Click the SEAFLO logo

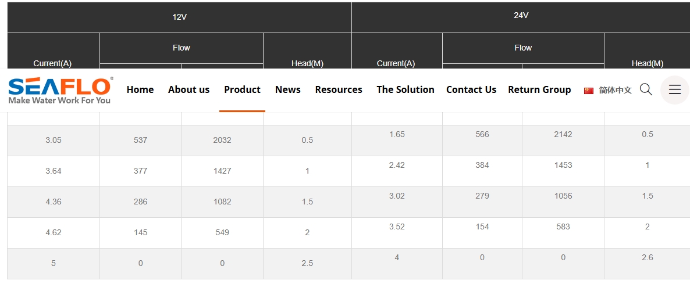click(60, 91)
